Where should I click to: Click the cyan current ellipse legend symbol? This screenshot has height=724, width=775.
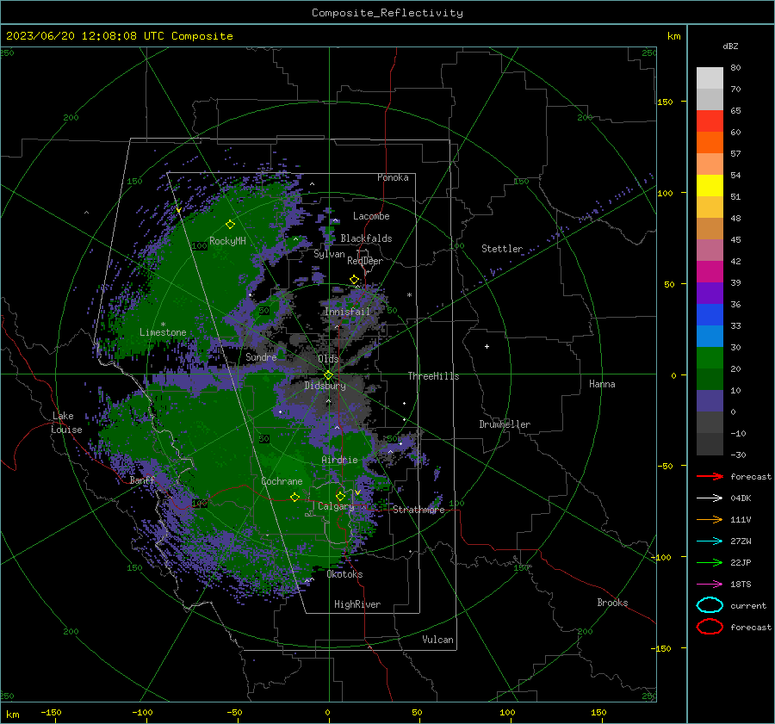pyautogui.click(x=710, y=605)
